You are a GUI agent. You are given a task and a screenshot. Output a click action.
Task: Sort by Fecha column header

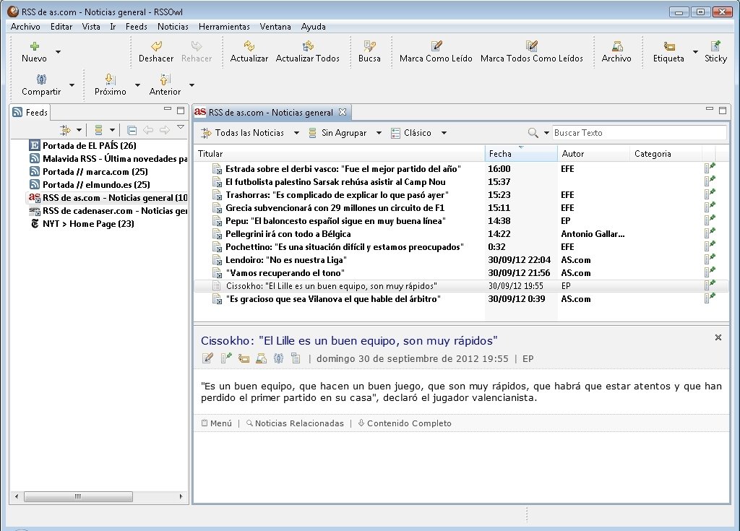pyautogui.click(x=521, y=154)
